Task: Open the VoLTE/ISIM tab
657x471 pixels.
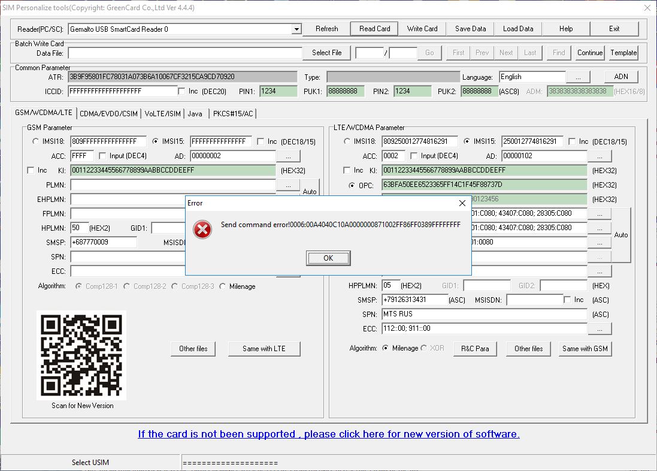Action: coord(162,113)
